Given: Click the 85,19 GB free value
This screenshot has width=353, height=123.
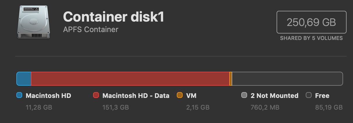Looking at the screenshot, I should (x=329, y=107).
